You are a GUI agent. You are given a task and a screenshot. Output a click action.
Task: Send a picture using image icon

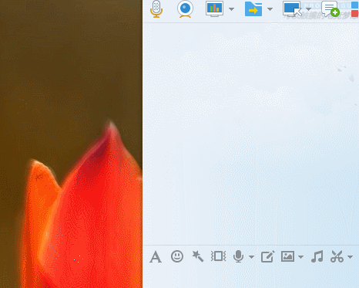(x=287, y=256)
